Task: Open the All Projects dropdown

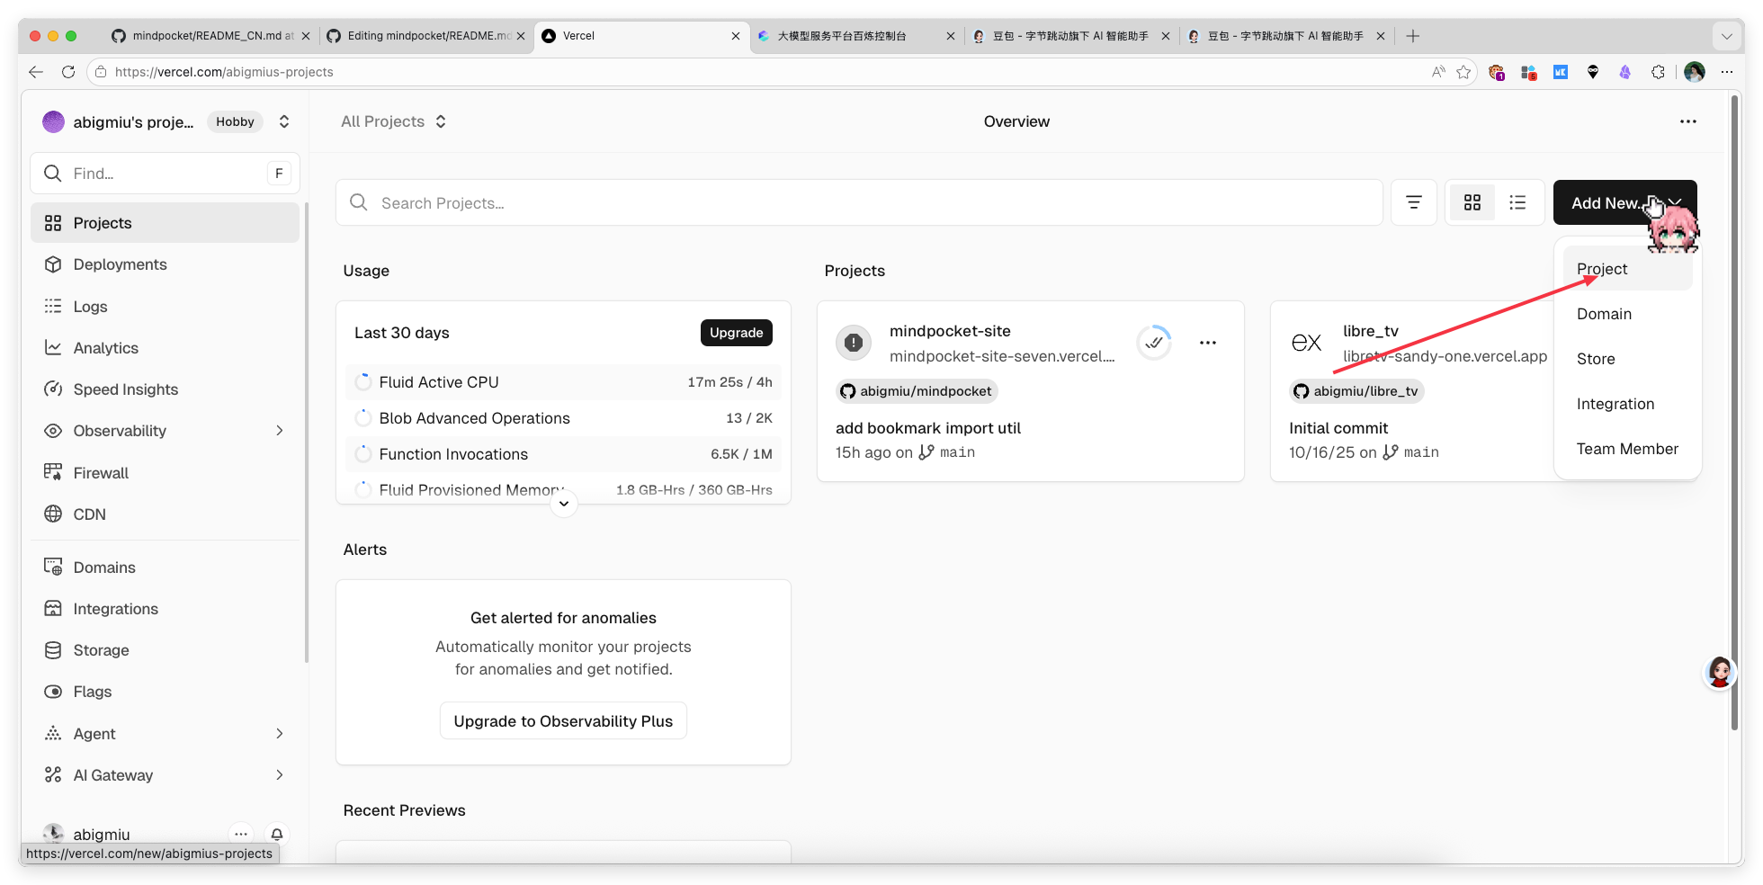Action: [x=393, y=121]
